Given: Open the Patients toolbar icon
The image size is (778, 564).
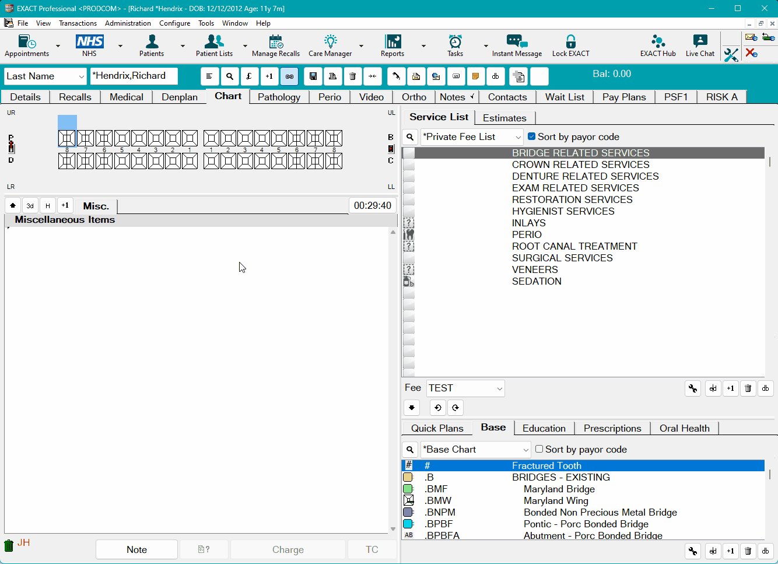Looking at the screenshot, I should coord(152,46).
